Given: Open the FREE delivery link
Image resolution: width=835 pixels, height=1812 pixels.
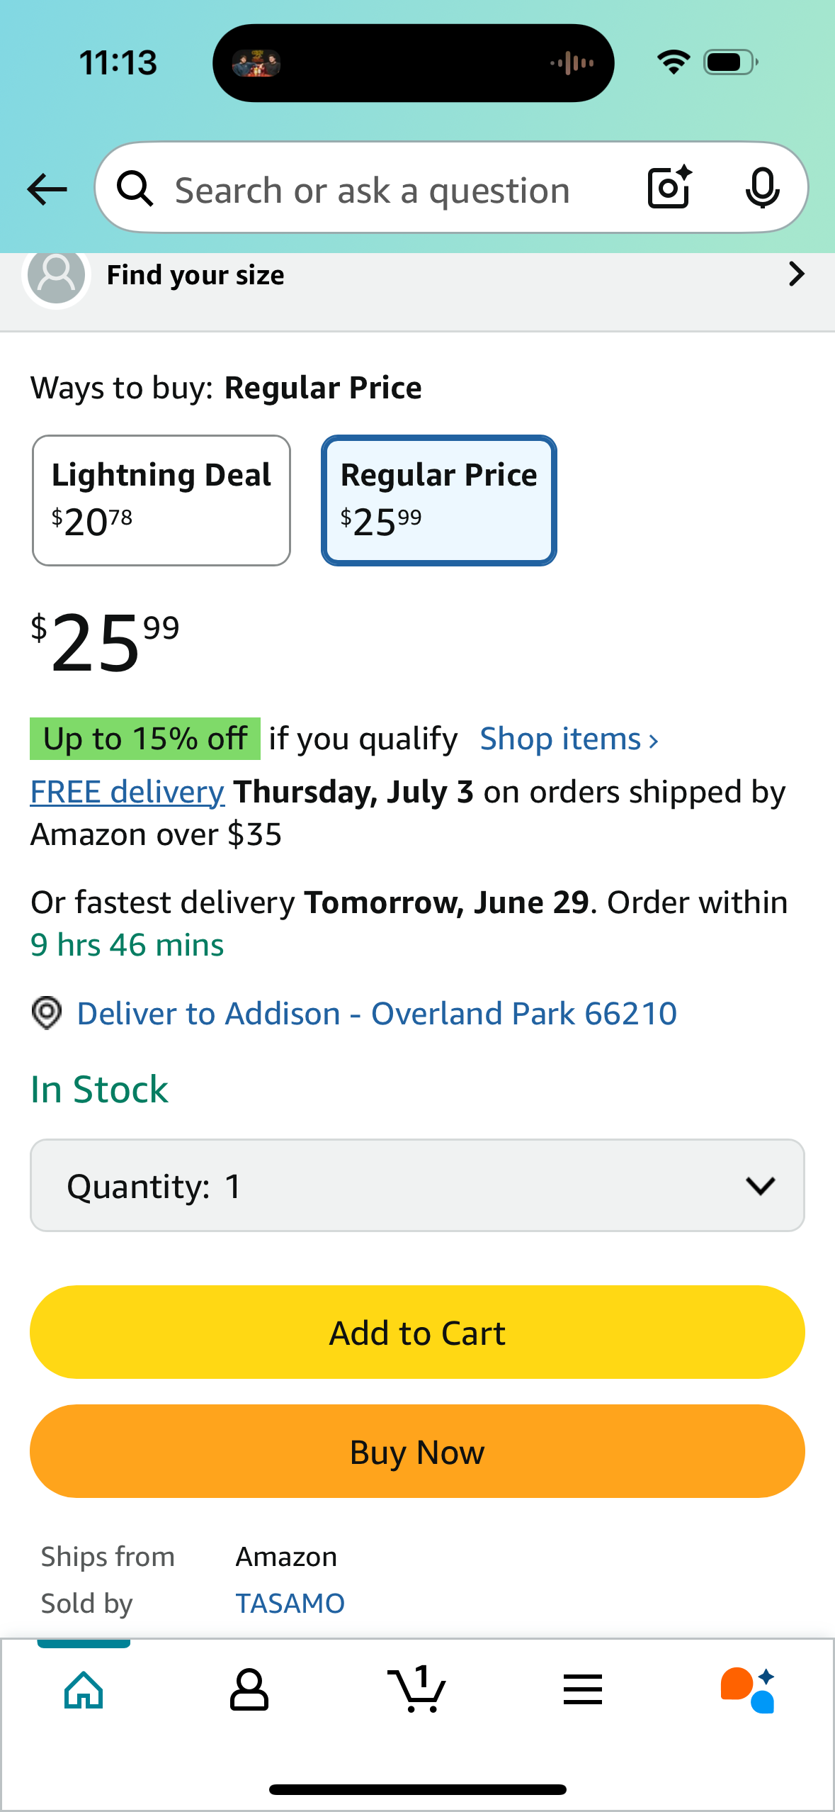Looking at the screenshot, I should 127,792.
